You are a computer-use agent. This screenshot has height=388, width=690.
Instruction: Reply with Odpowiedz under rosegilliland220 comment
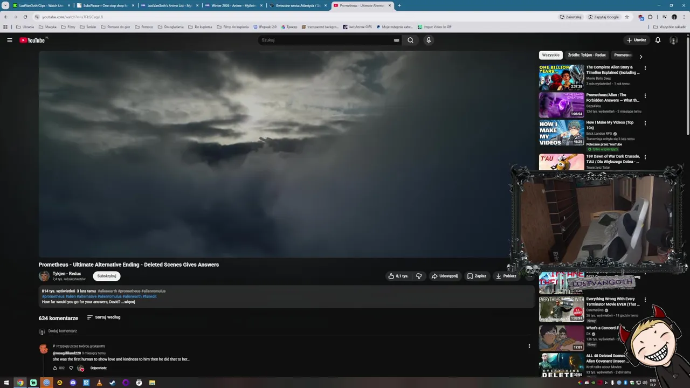[99, 368]
